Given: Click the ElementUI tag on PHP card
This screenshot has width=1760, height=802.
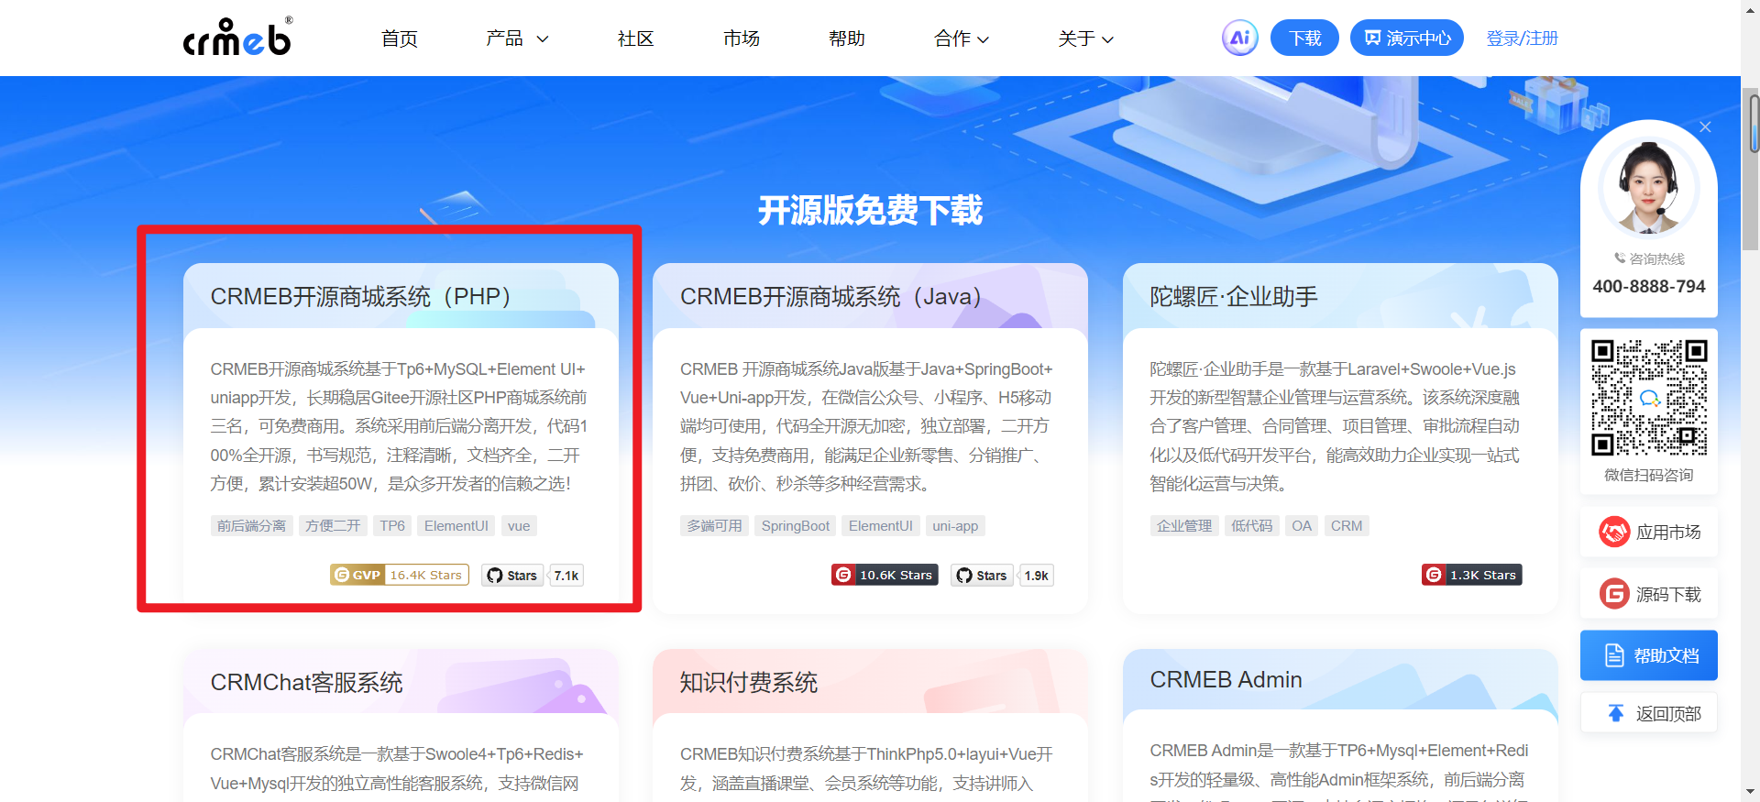Looking at the screenshot, I should click(x=456, y=525).
